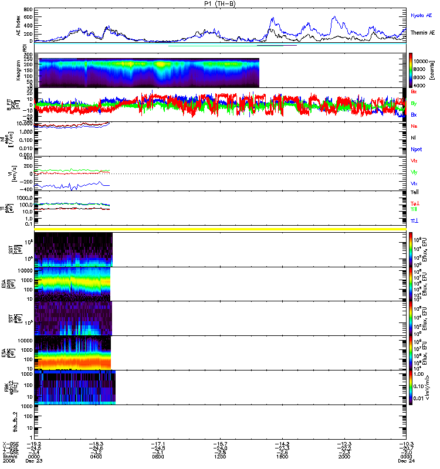Click the "1200" time axis label

point(220,457)
